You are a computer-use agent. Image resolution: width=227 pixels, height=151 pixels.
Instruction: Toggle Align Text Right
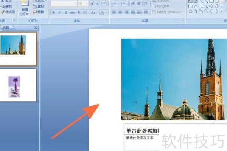[127, 12]
